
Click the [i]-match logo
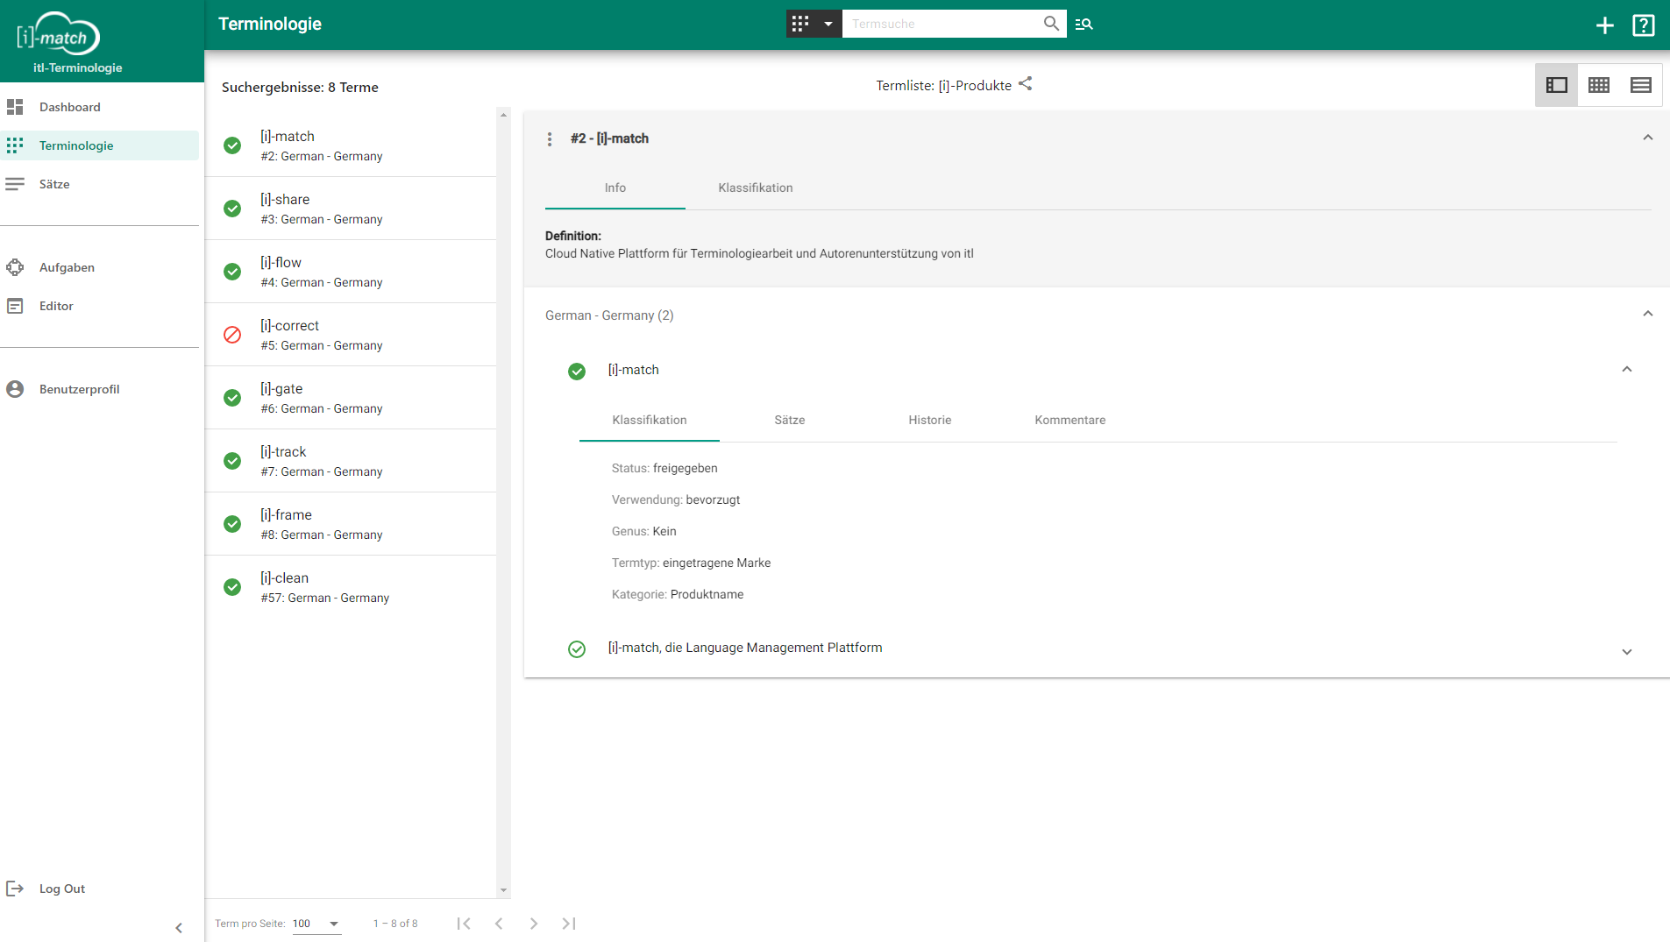coord(58,34)
